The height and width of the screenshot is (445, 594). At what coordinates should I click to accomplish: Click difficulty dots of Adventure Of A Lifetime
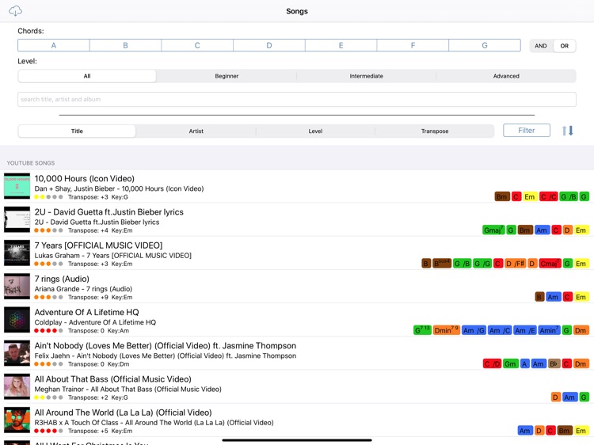[x=48, y=331]
